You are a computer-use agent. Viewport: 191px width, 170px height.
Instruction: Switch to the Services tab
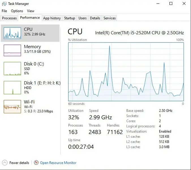click(x=110, y=18)
